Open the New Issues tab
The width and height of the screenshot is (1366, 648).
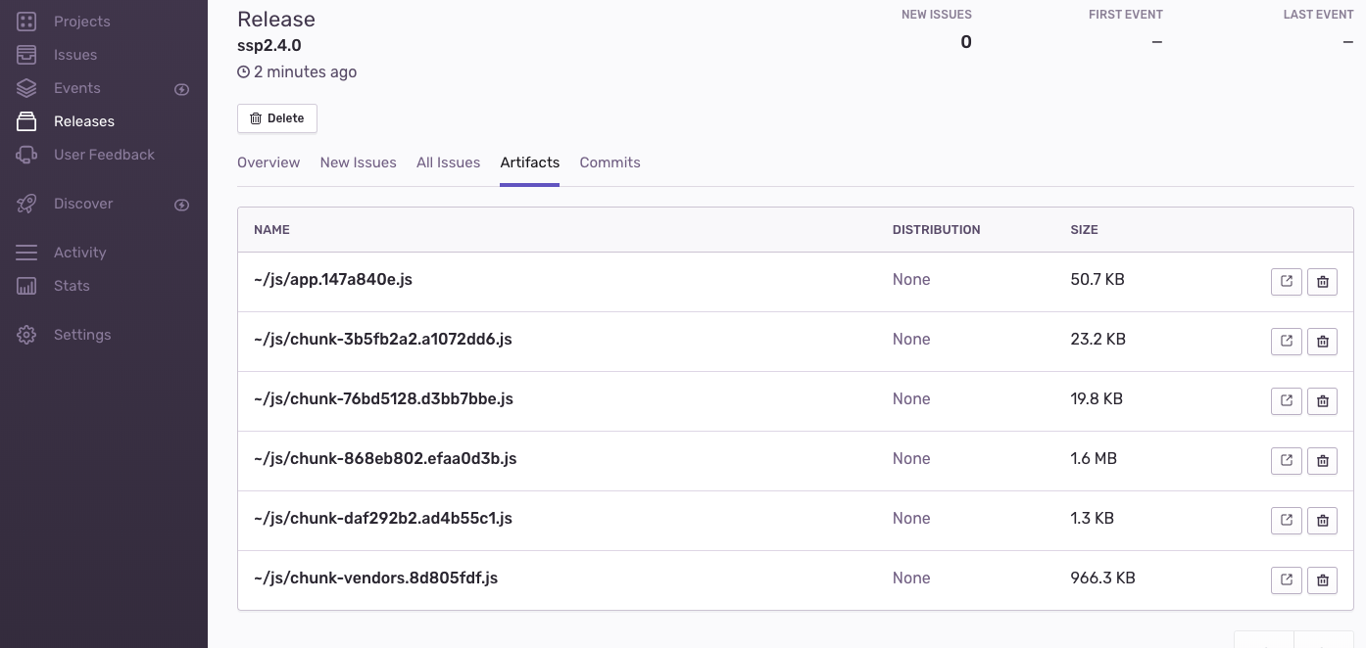358,162
